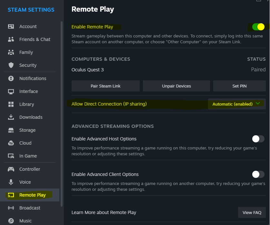The height and width of the screenshot is (225, 270).
Task: Click the Set PIN button
Action: tap(239, 86)
